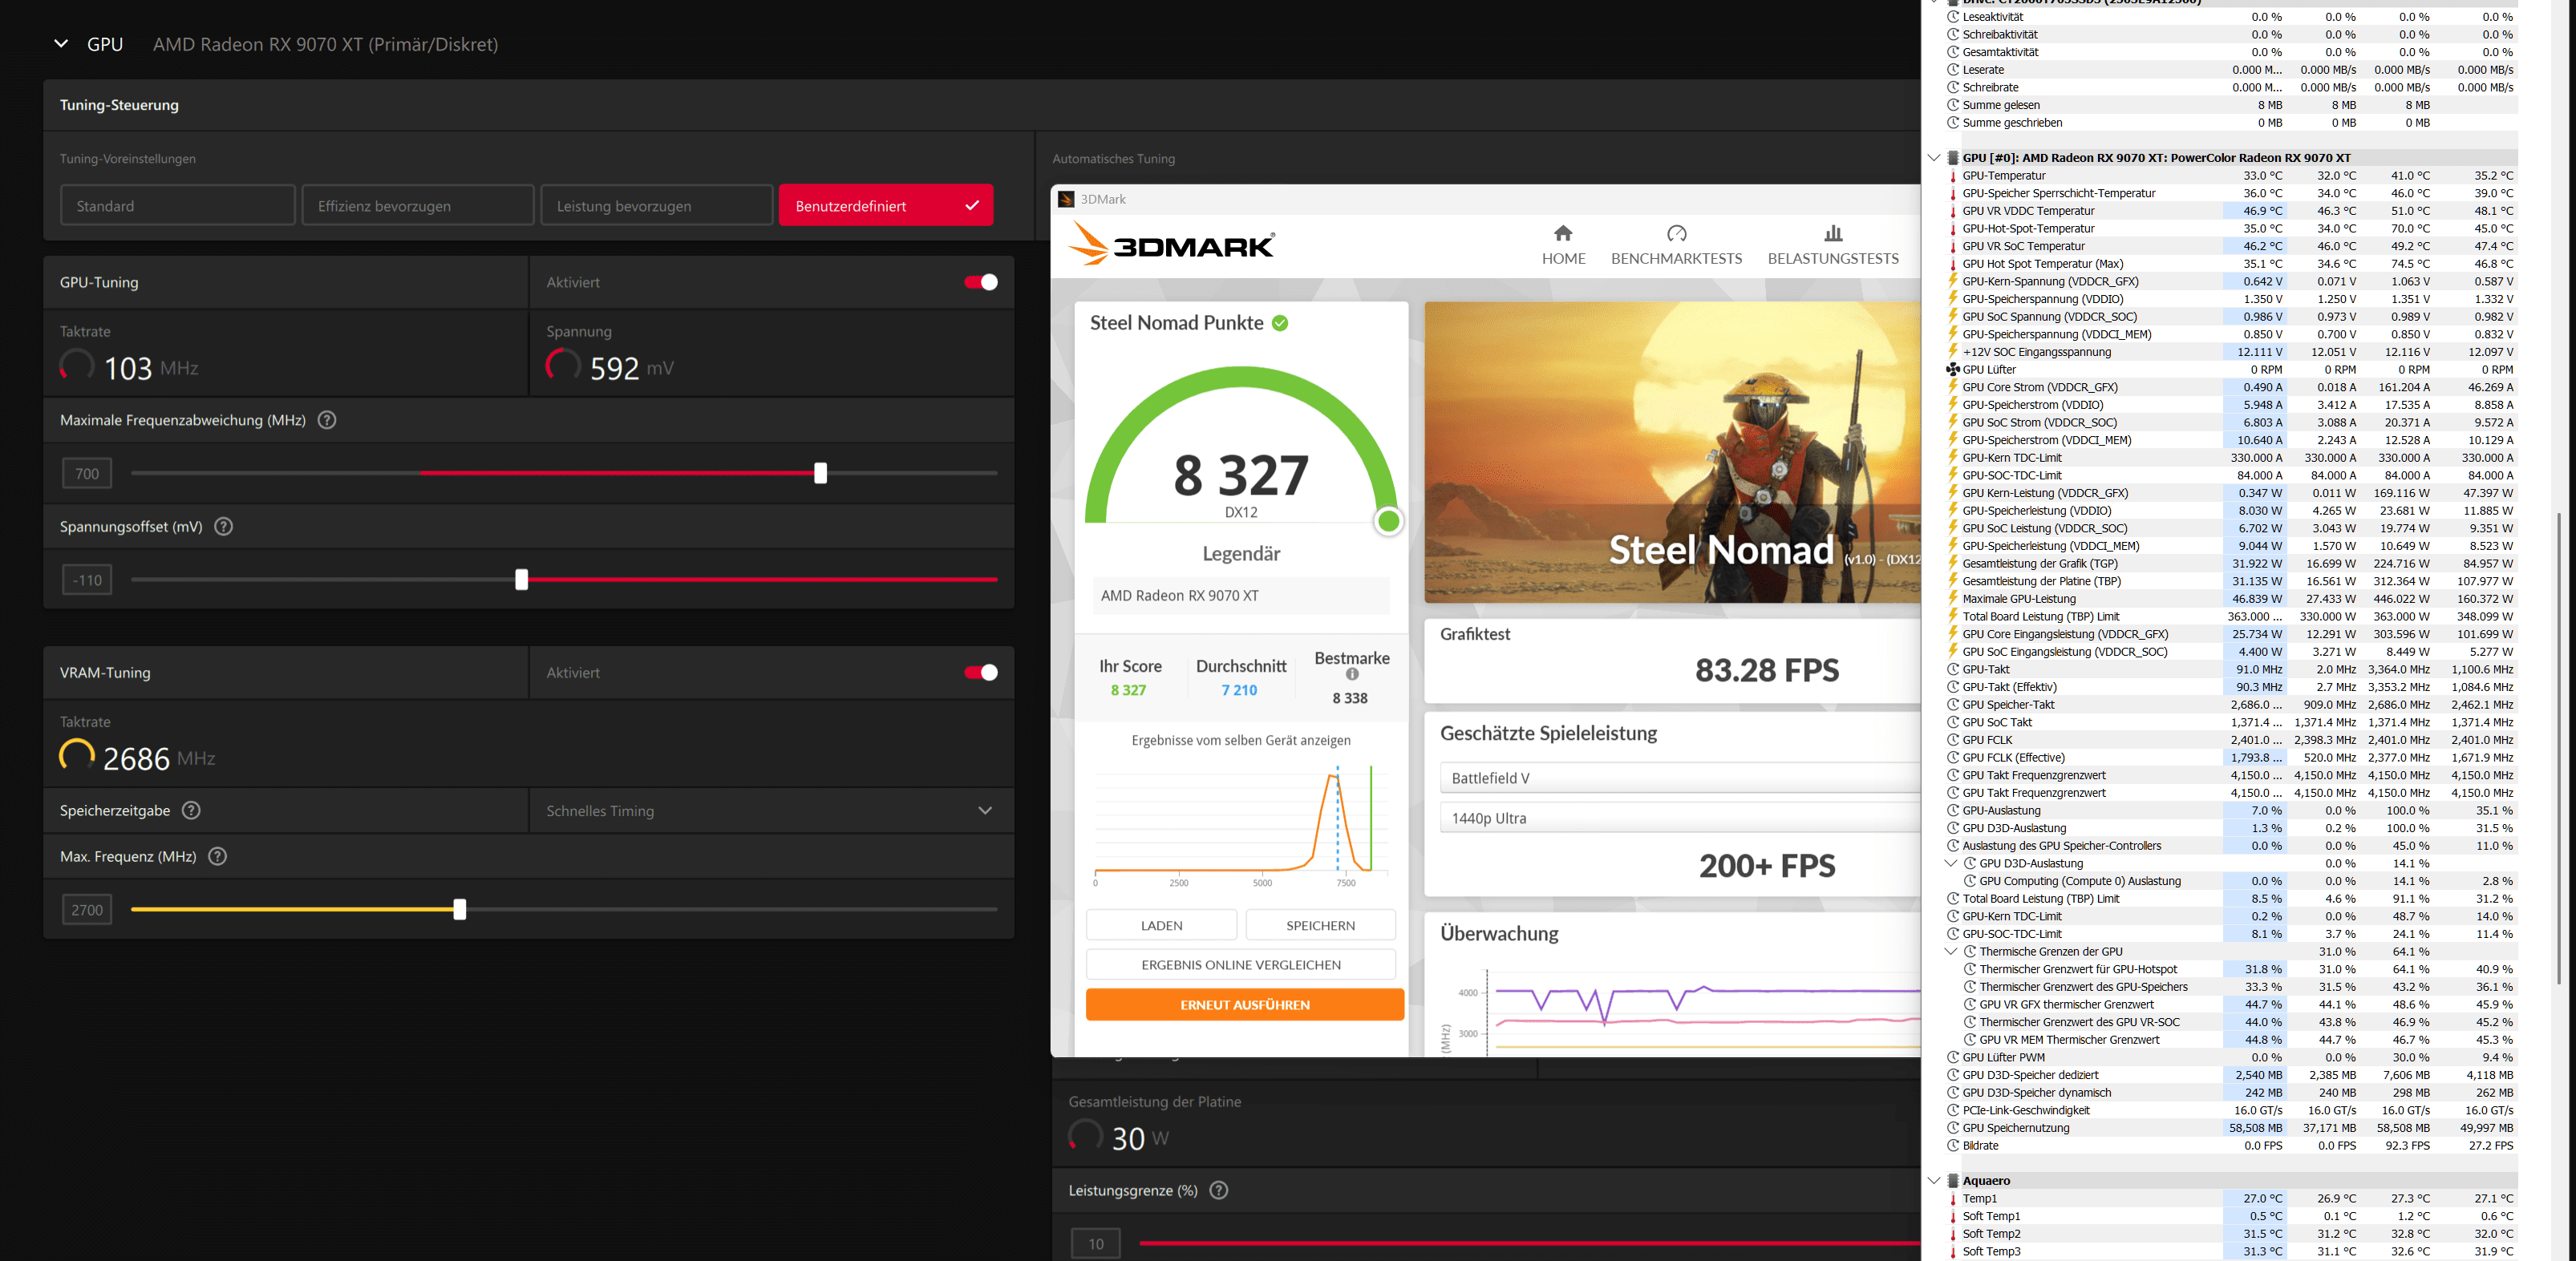Click the frequency offset field showing 700

[87, 473]
